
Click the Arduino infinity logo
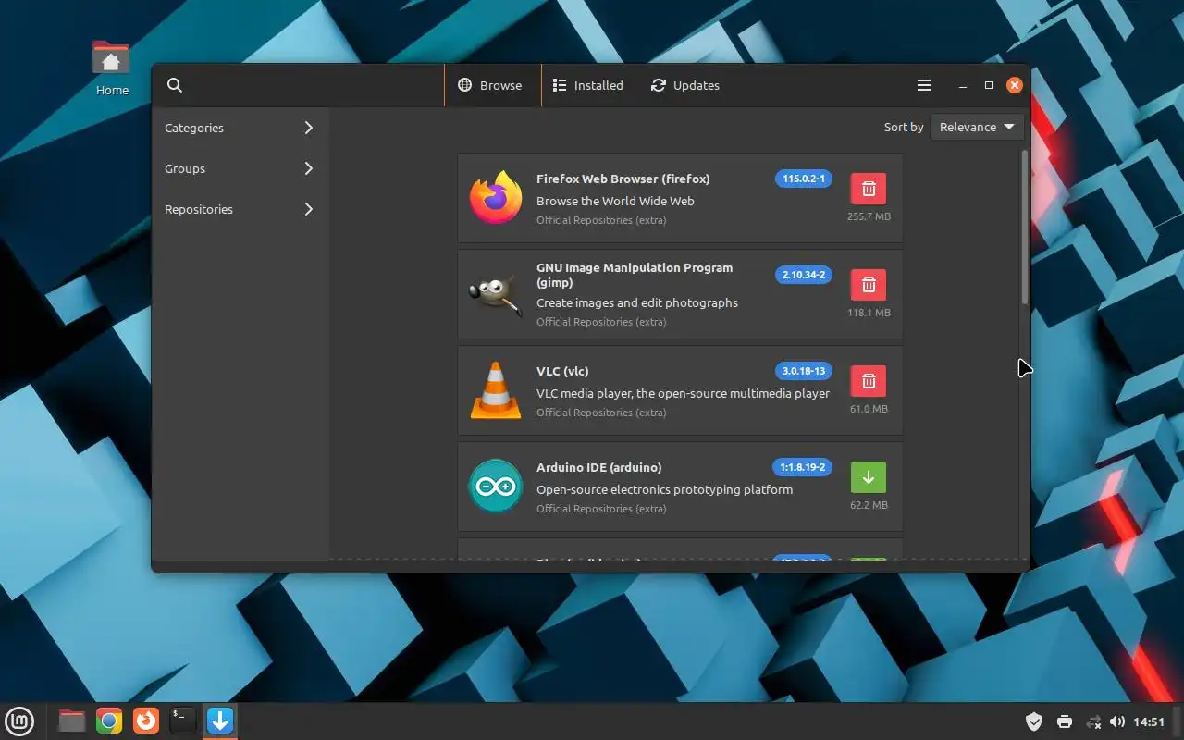tap(496, 487)
